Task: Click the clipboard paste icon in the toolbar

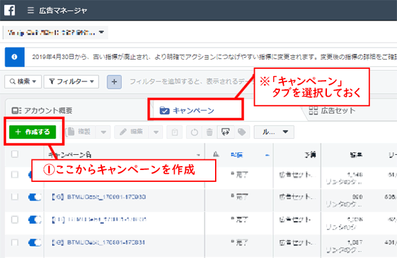Action: pos(175,132)
